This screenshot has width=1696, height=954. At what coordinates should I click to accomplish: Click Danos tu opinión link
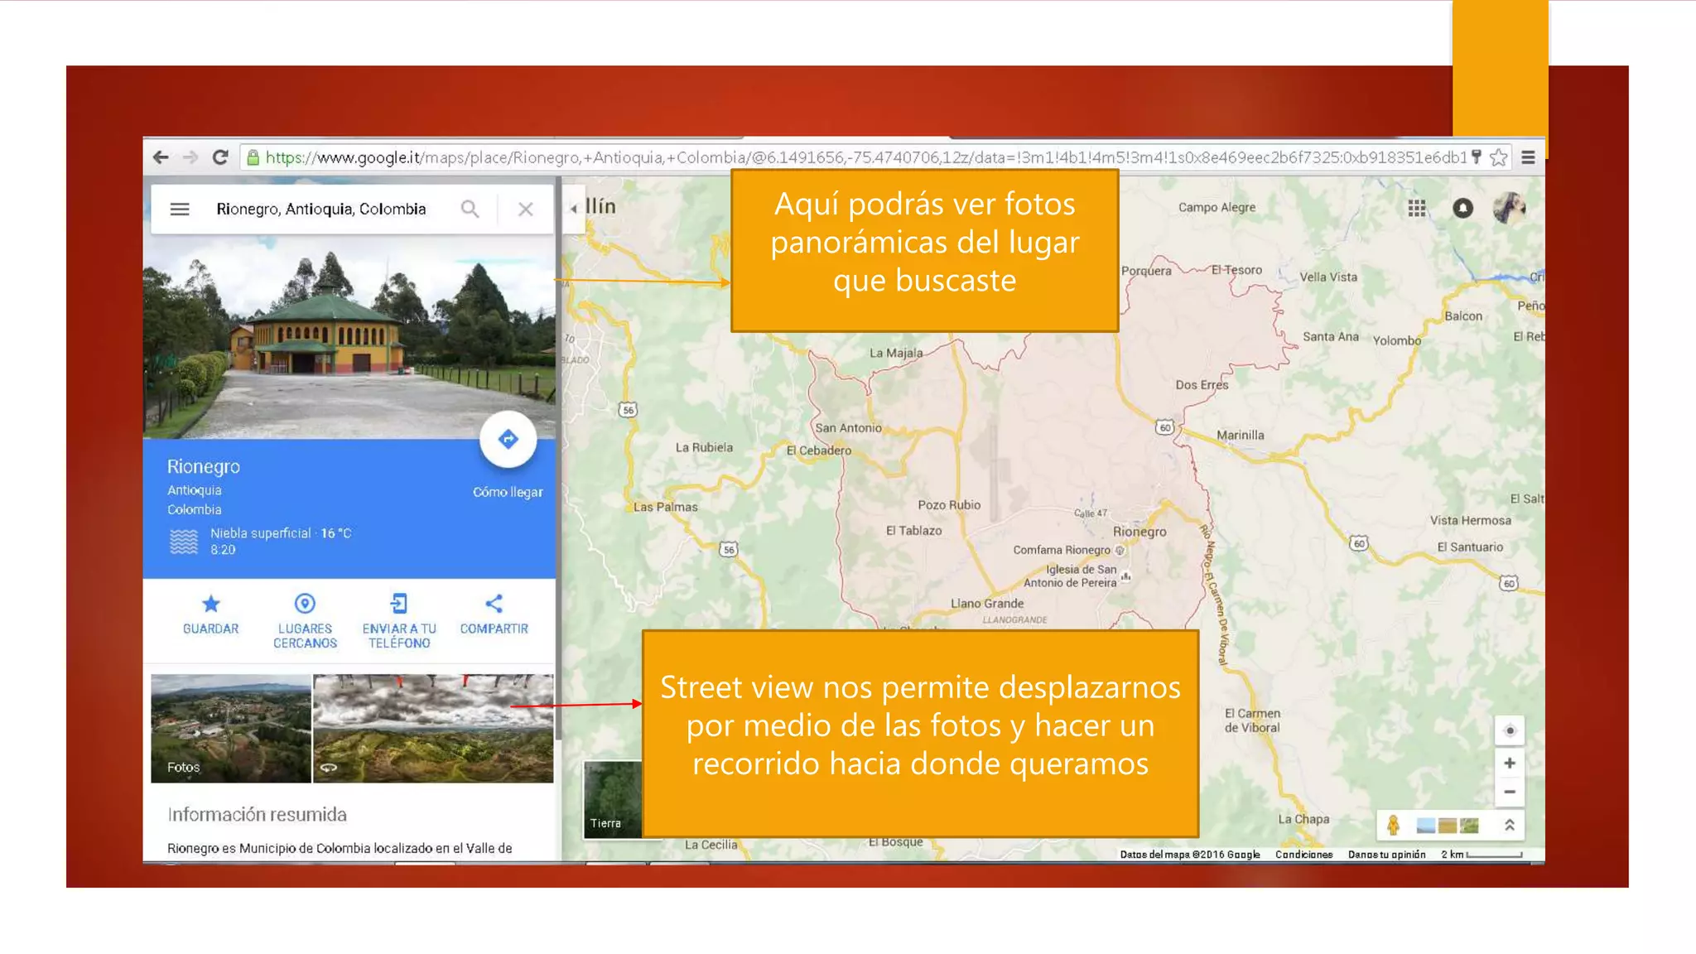pyautogui.click(x=1387, y=855)
